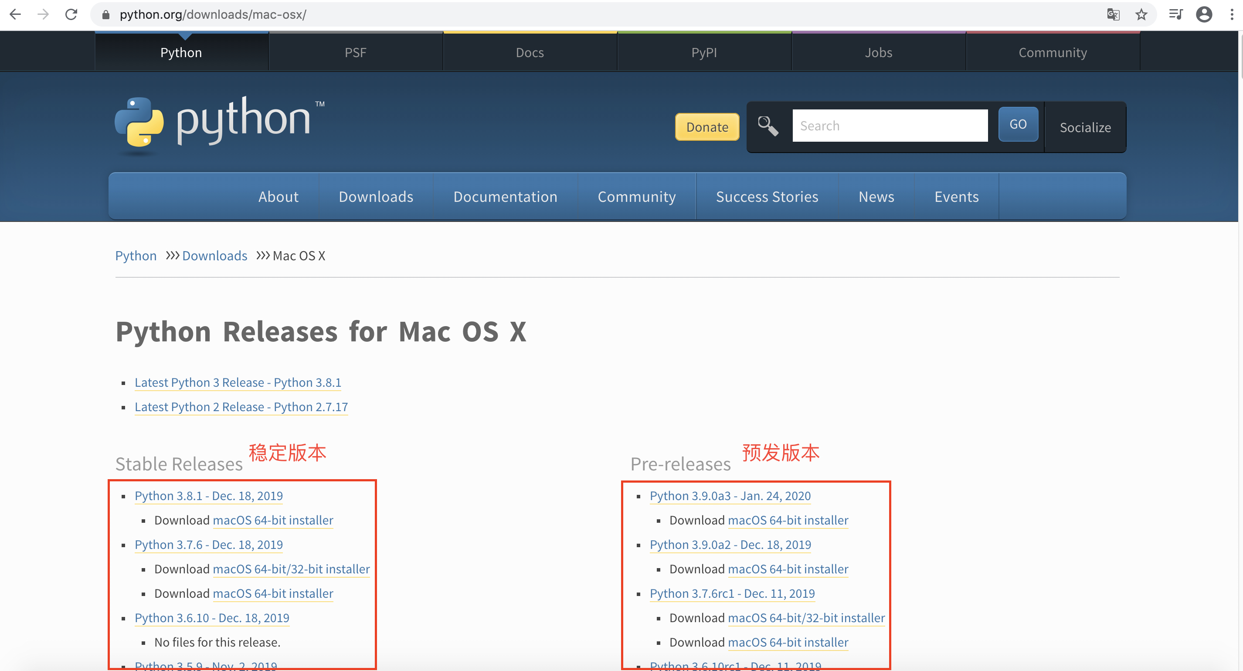This screenshot has width=1243, height=671.
Task: Click the URL in the address bar
Action: point(213,14)
